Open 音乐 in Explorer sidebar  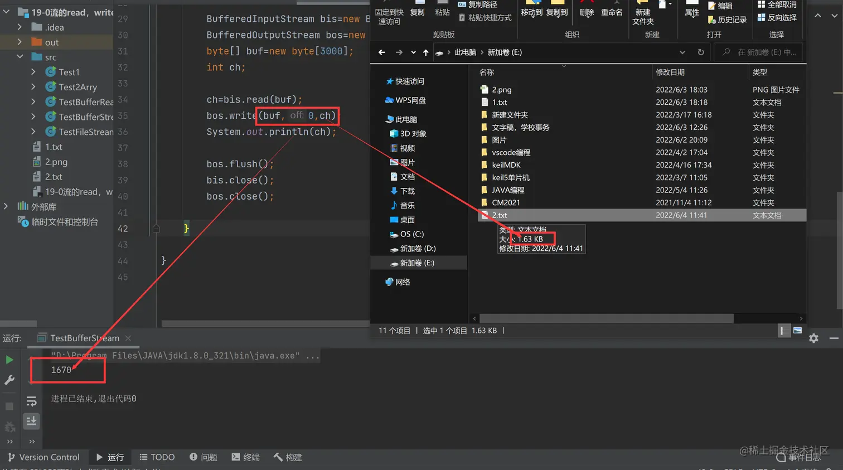402,206
